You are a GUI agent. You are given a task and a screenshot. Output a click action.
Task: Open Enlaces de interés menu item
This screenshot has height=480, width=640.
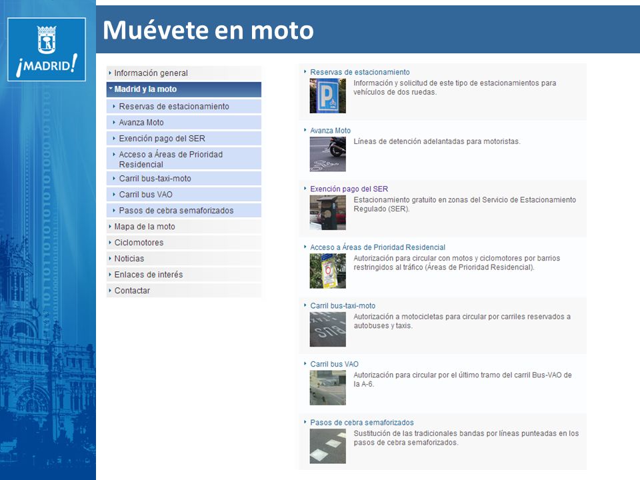click(184, 275)
